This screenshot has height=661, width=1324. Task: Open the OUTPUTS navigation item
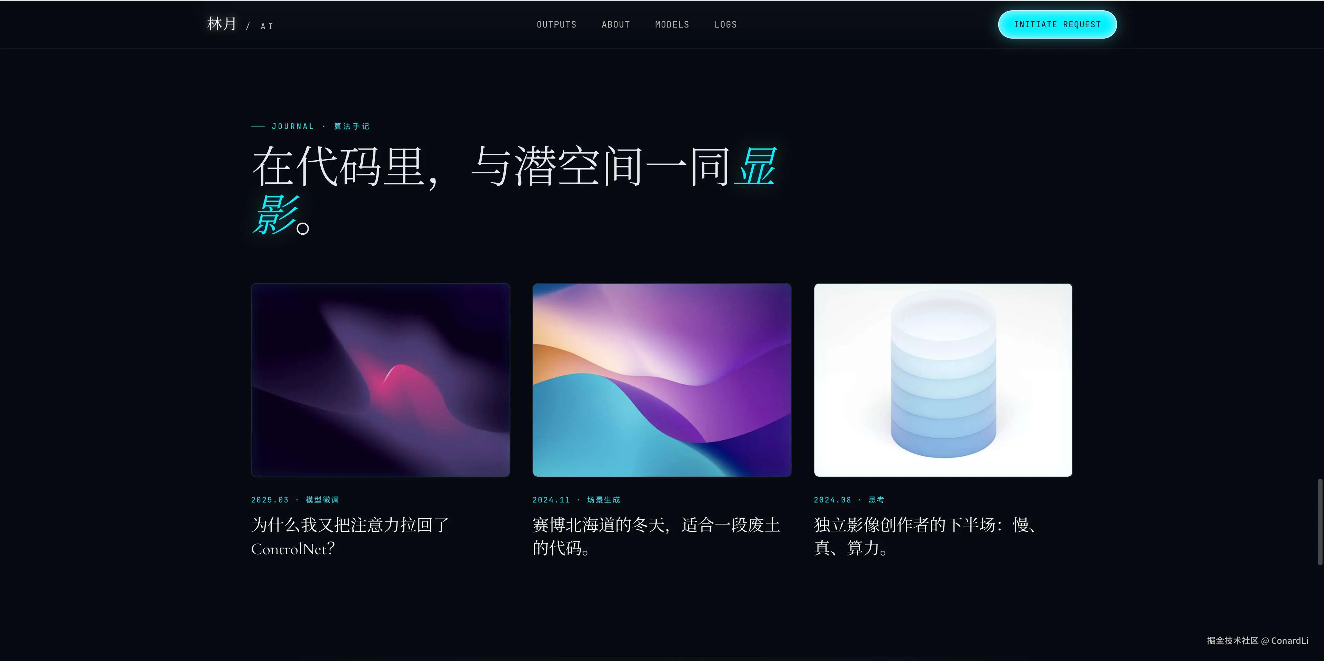556,25
